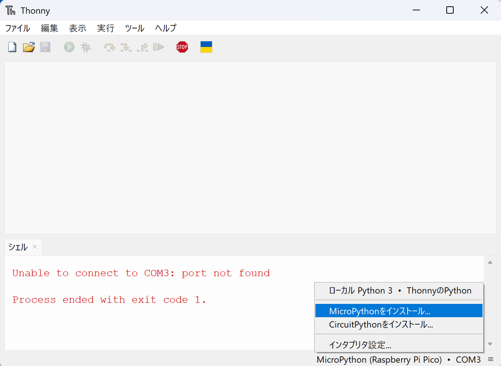
Task: Start the debugger
Action: point(86,47)
